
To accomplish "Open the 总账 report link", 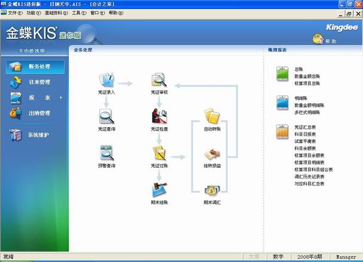I will [298, 69].
